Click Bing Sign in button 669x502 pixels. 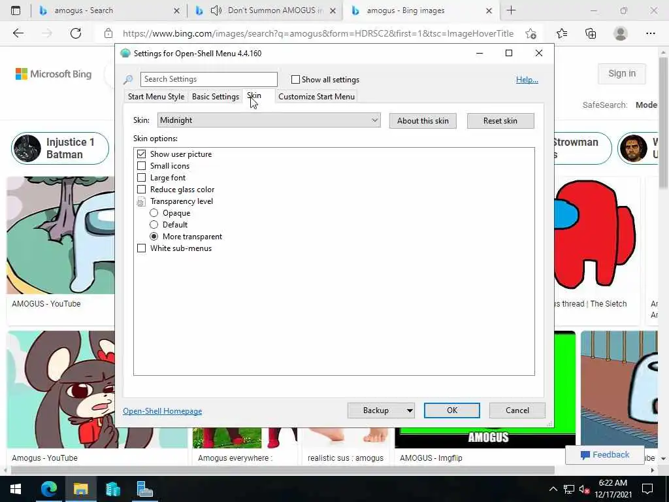(x=622, y=73)
